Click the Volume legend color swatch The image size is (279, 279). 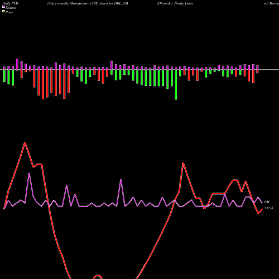click(3, 7)
